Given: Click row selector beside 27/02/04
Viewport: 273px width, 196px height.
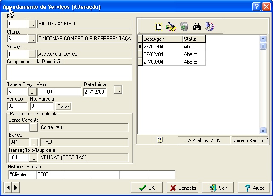Looking at the screenshot, I should coord(140,54).
